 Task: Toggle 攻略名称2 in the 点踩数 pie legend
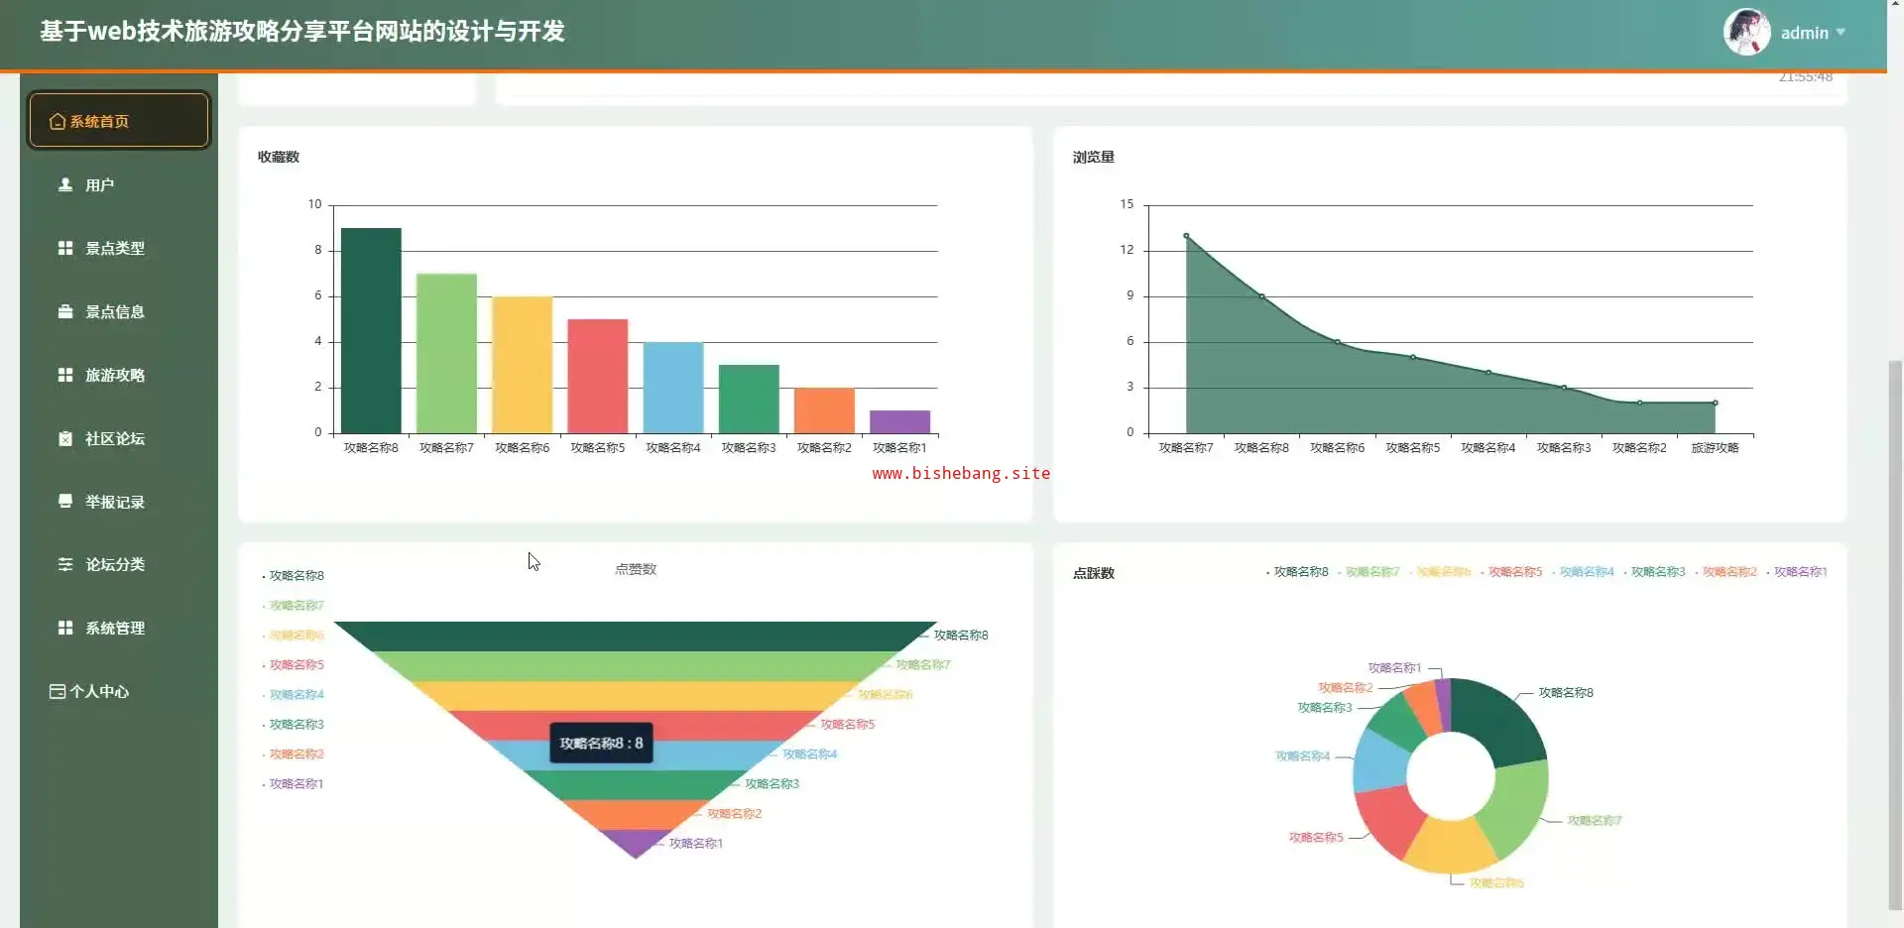pyautogui.click(x=1725, y=572)
